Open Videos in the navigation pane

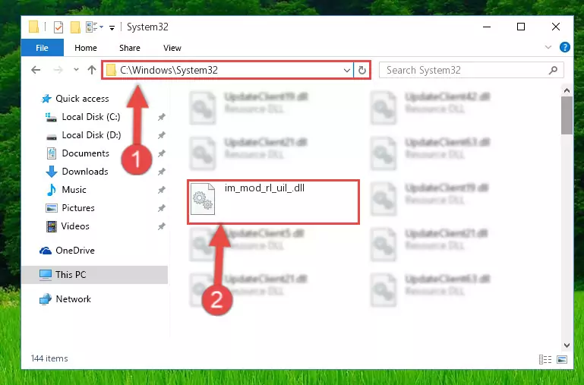coord(76,226)
